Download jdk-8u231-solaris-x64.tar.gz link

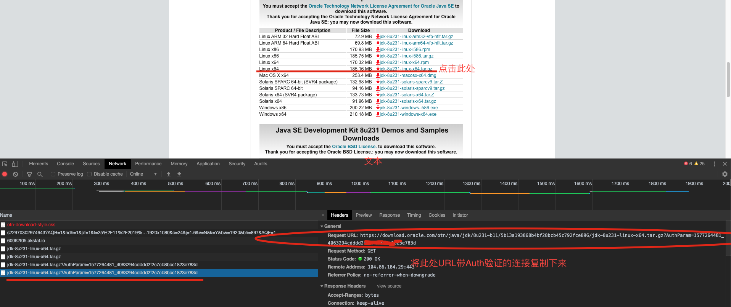click(x=408, y=101)
